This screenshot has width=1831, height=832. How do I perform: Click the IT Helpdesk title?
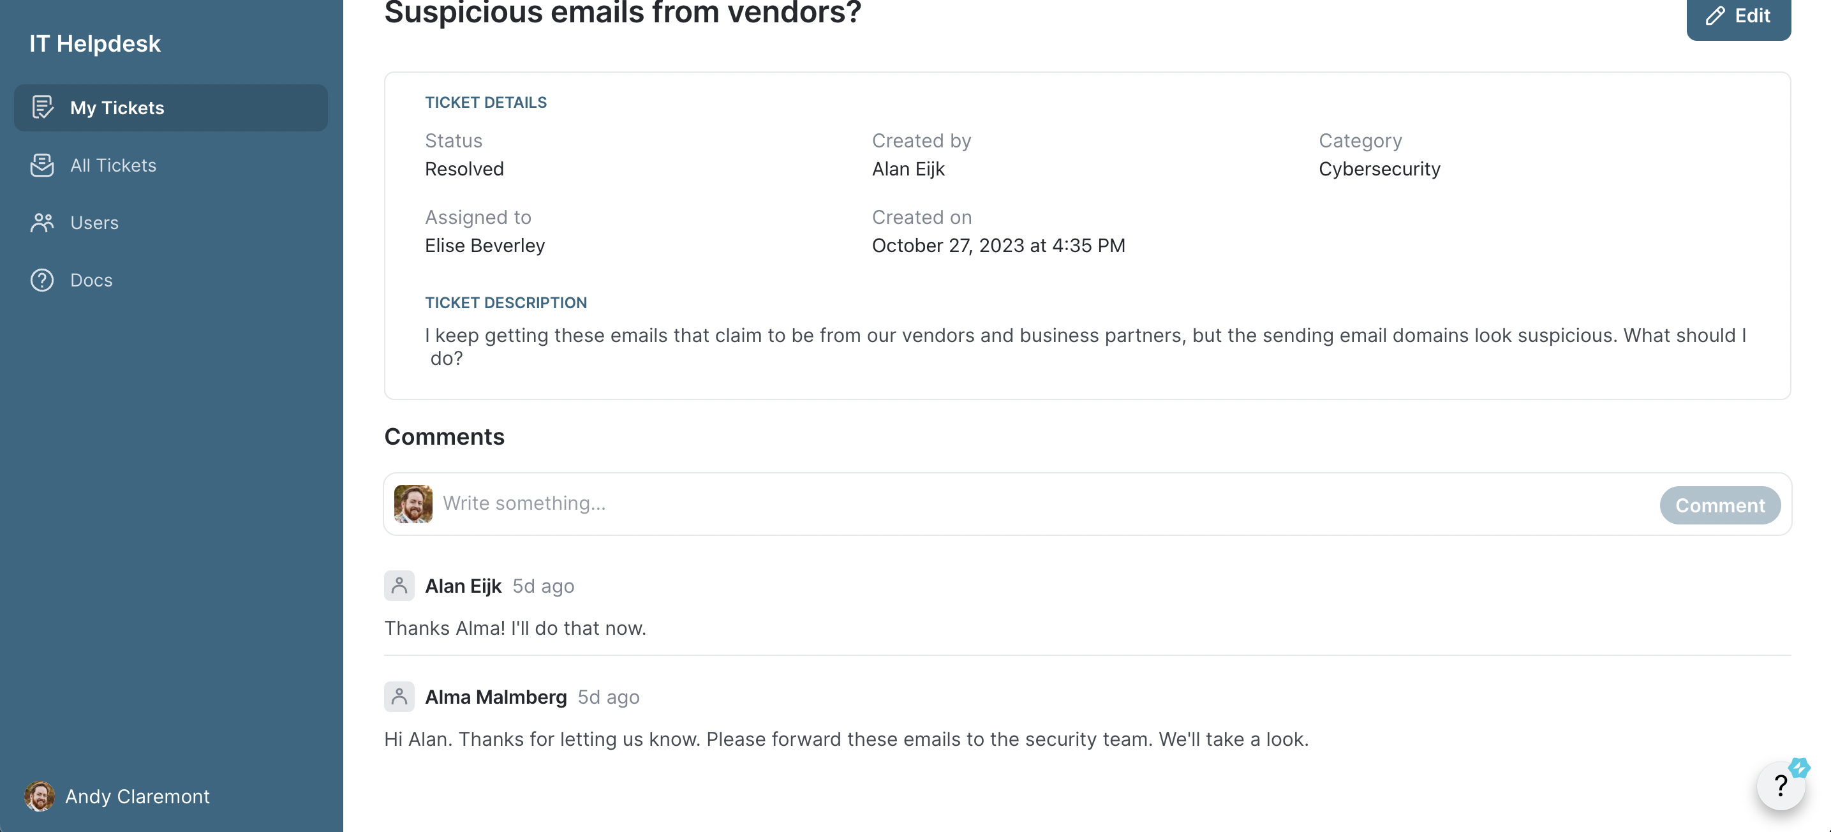[95, 44]
